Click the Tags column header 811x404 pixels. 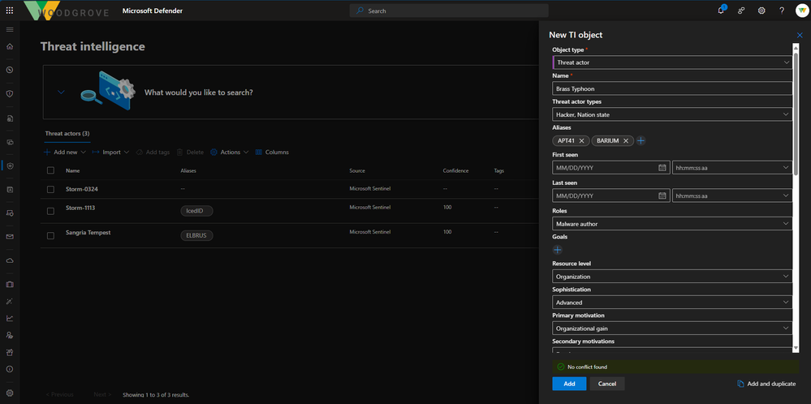pyautogui.click(x=498, y=170)
